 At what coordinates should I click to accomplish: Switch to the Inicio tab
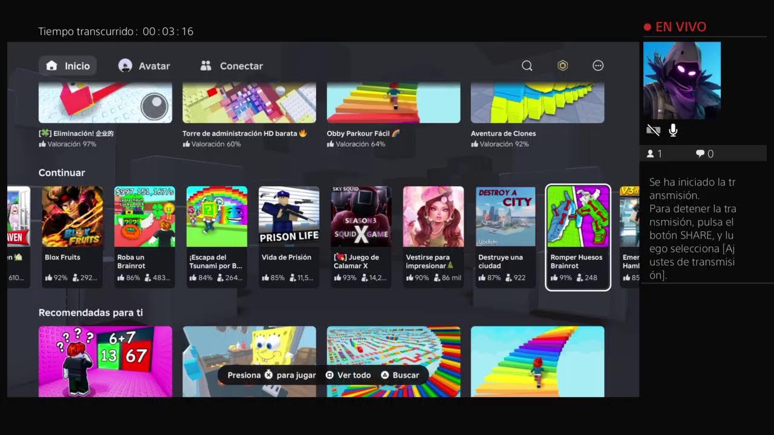[68, 66]
